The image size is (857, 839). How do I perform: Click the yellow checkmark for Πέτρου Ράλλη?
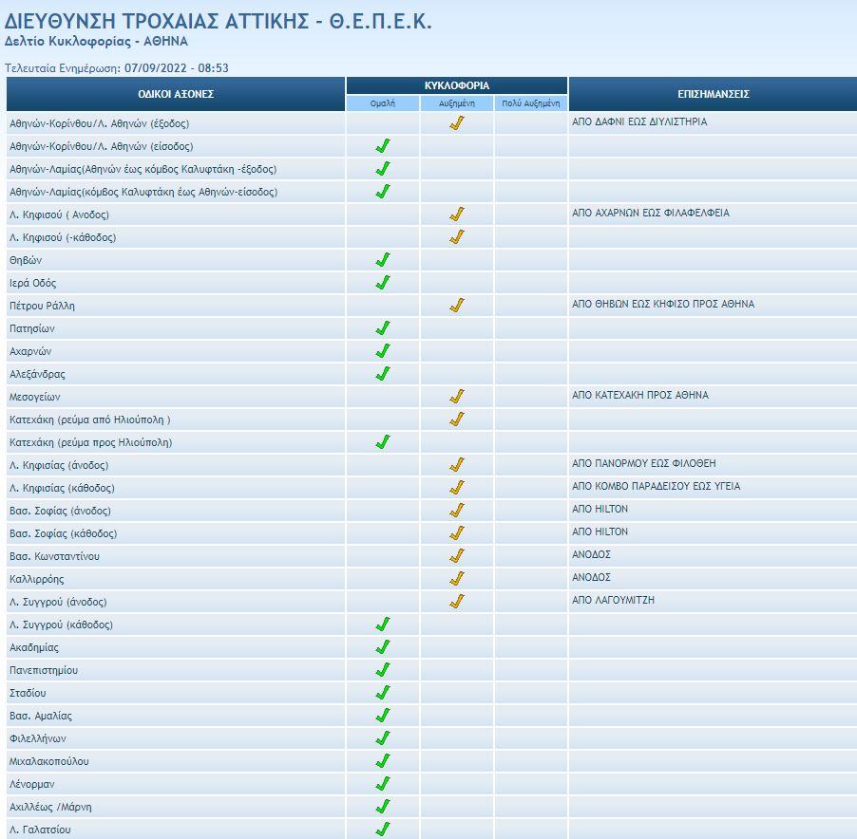457,306
